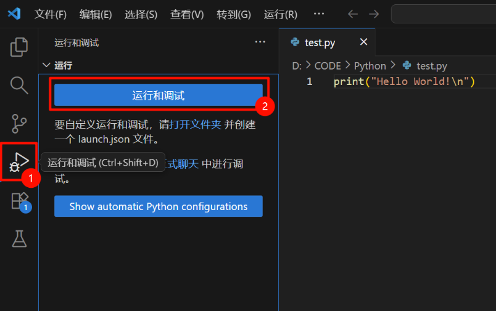
Task: Open the 查看(V) menu
Action: coord(187,14)
